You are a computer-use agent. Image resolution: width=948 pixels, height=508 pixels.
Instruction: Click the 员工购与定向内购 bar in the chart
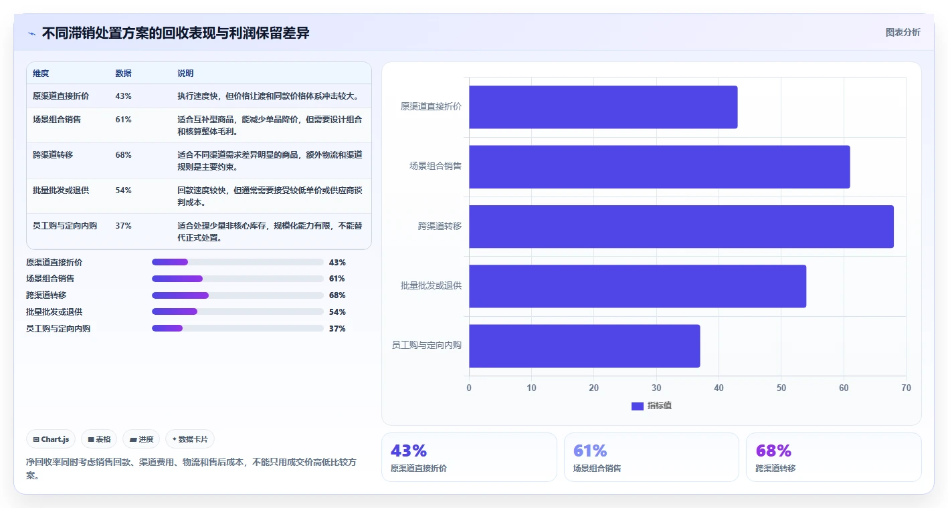point(584,346)
